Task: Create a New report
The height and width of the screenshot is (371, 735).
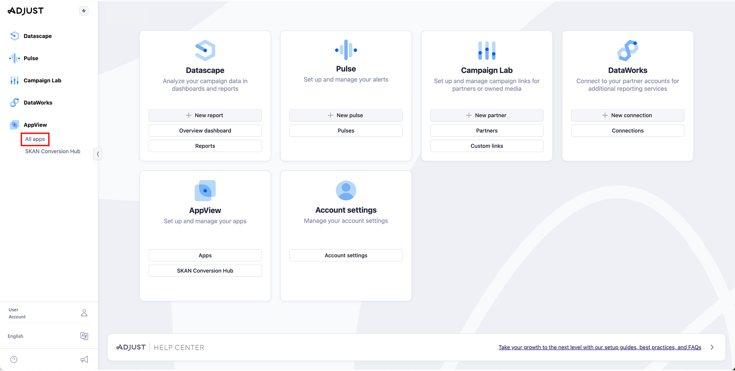Action: pos(205,115)
